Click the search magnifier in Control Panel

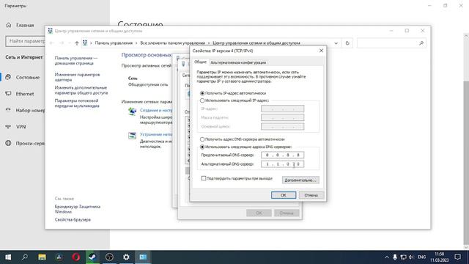(x=421, y=43)
